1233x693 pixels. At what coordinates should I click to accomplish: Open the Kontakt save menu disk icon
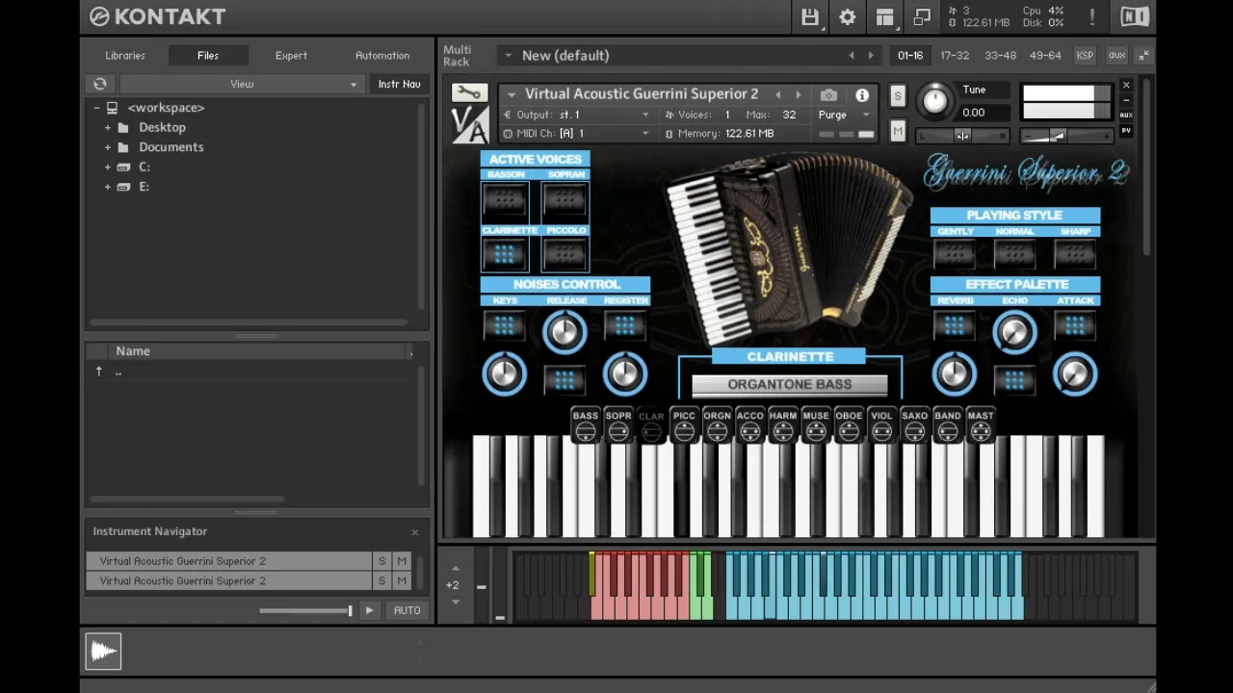pyautogui.click(x=809, y=17)
